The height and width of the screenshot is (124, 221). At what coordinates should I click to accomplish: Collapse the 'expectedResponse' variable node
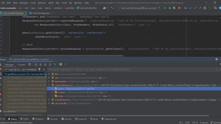49,85
